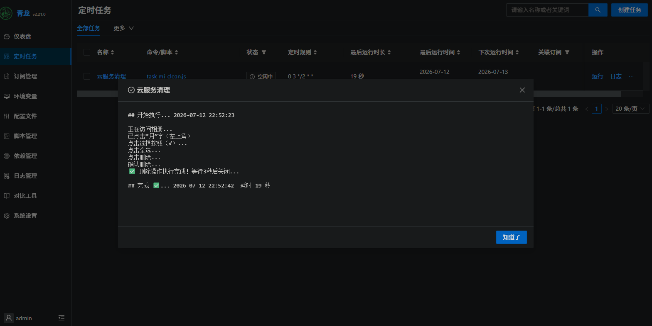Filter by the 状态 column funnel icon

264,52
